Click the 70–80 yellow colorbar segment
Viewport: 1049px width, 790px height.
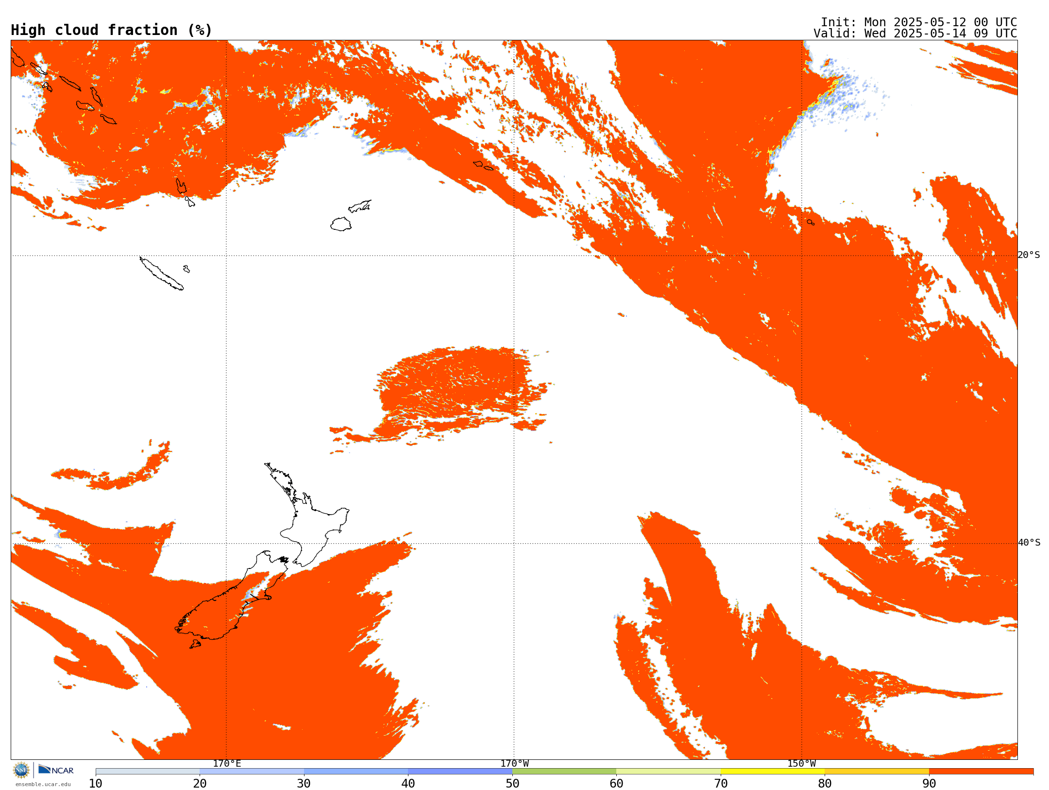point(773,772)
